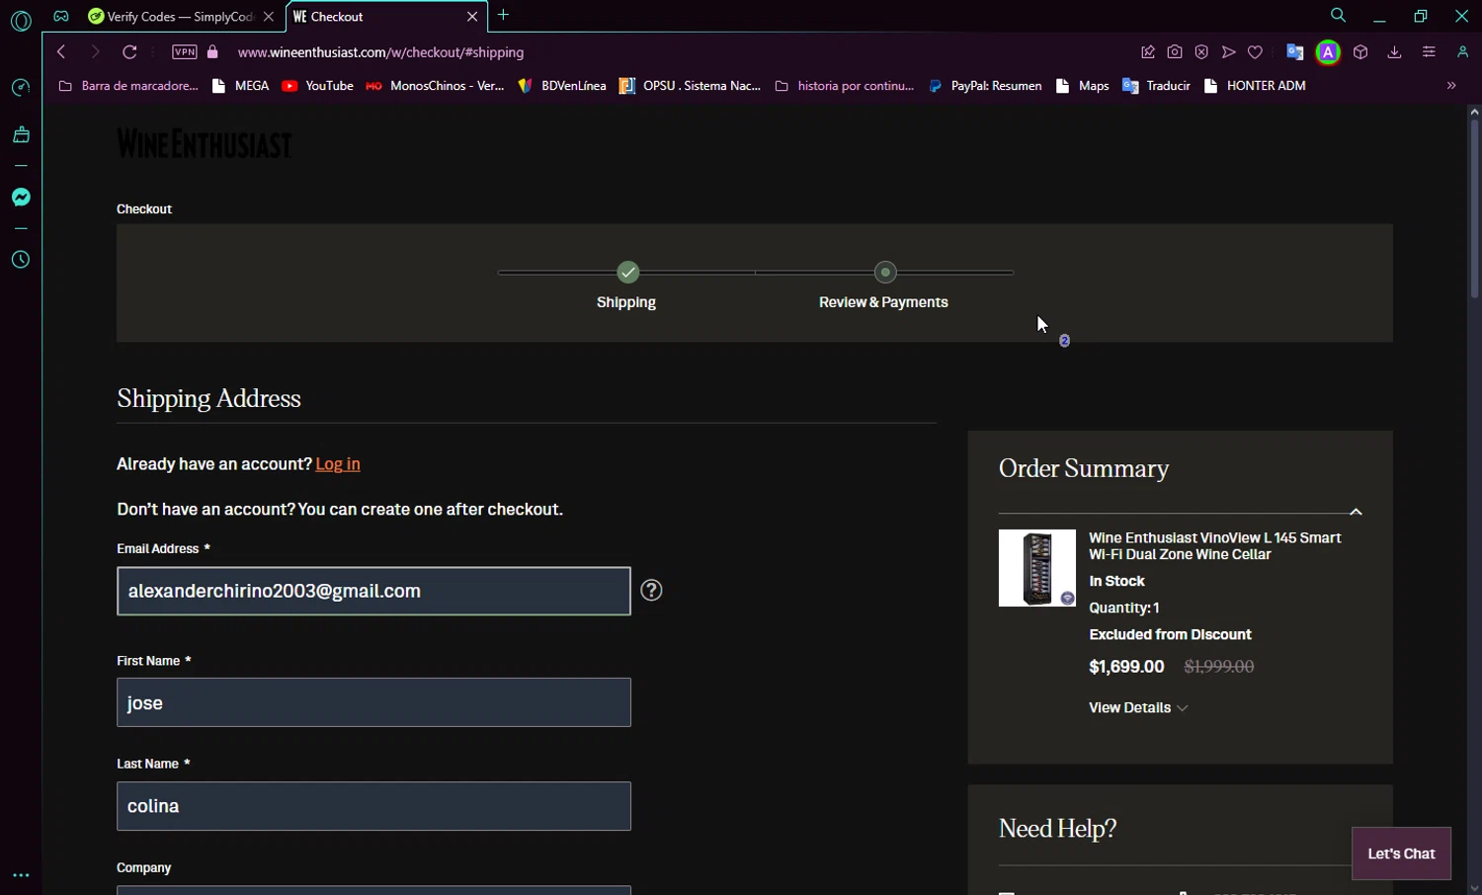The image size is (1482, 895).
Task: Bookmark page with the heart icon
Action: click(1256, 52)
